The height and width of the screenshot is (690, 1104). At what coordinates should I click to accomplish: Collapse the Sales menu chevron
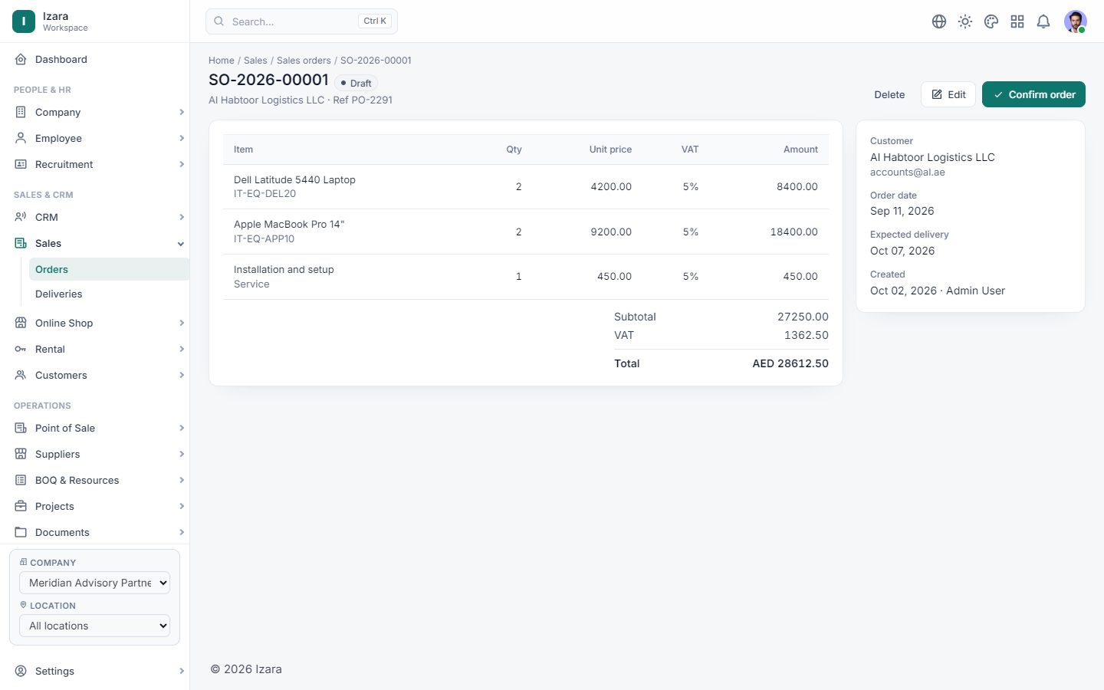point(181,244)
